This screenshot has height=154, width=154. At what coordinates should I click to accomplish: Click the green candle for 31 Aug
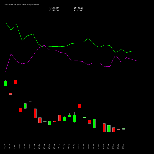coord(109,129)
